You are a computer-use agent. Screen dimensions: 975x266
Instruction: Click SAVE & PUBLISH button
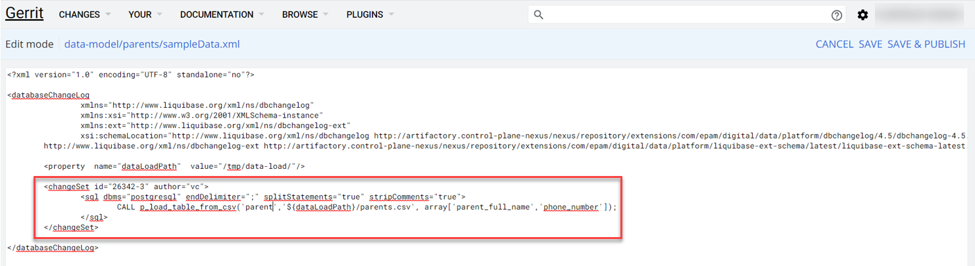point(926,44)
